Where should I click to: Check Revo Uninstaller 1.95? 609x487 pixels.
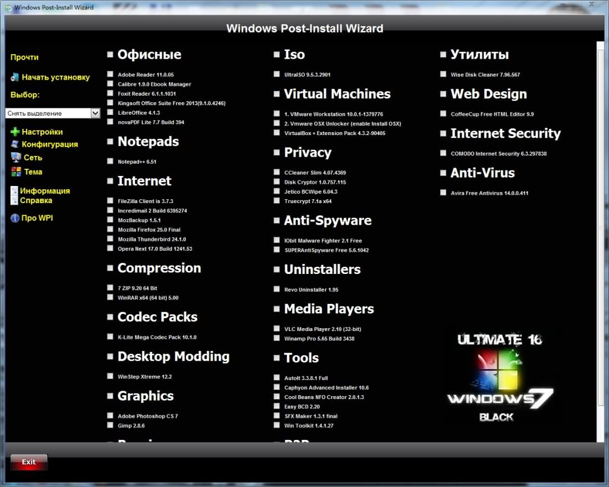pyautogui.click(x=276, y=289)
